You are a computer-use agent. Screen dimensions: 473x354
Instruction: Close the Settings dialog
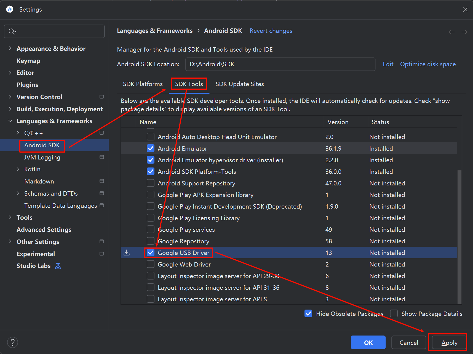[465, 9]
